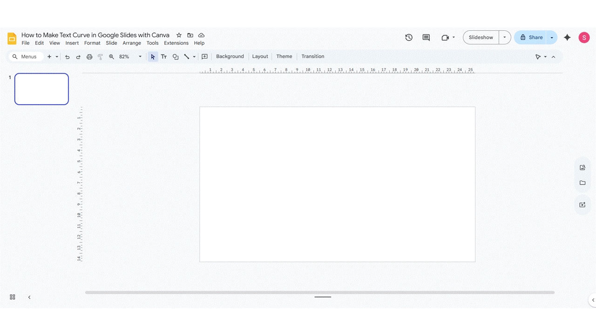
Task: Open the Slide menu
Action: (111, 43)
